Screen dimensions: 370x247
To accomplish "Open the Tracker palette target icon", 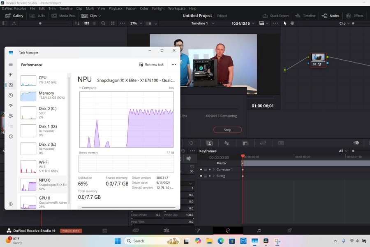I will 191,143.
